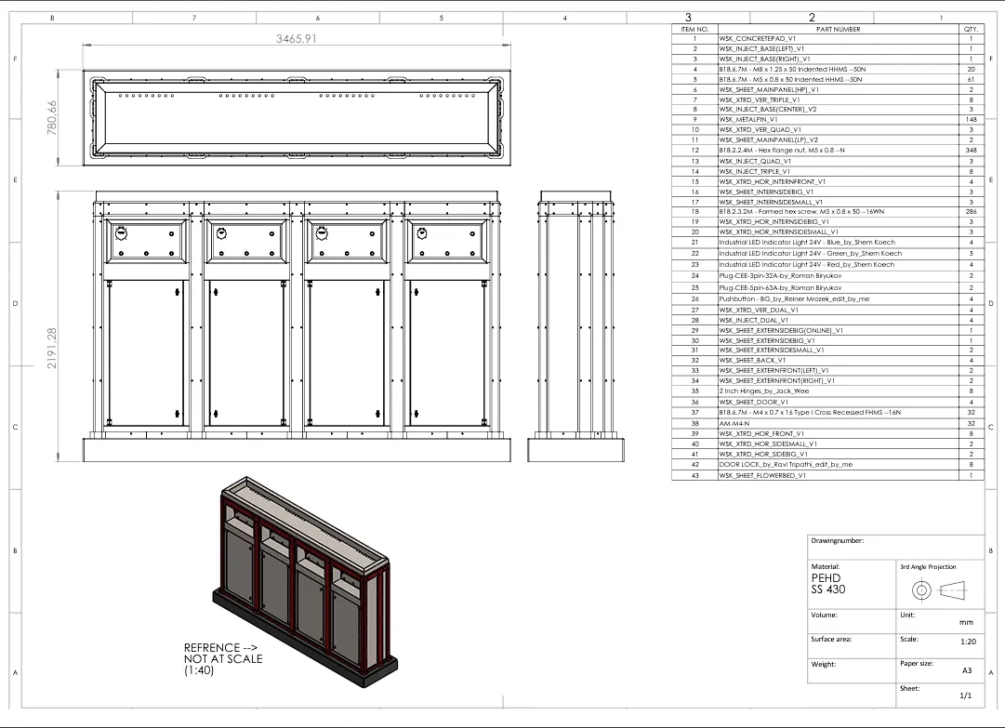This screenshot has height=728, width=1005.
Task: Select the WSK_XTRD_VER_TRIPLE_V1 row
Action: click(827, 100)
